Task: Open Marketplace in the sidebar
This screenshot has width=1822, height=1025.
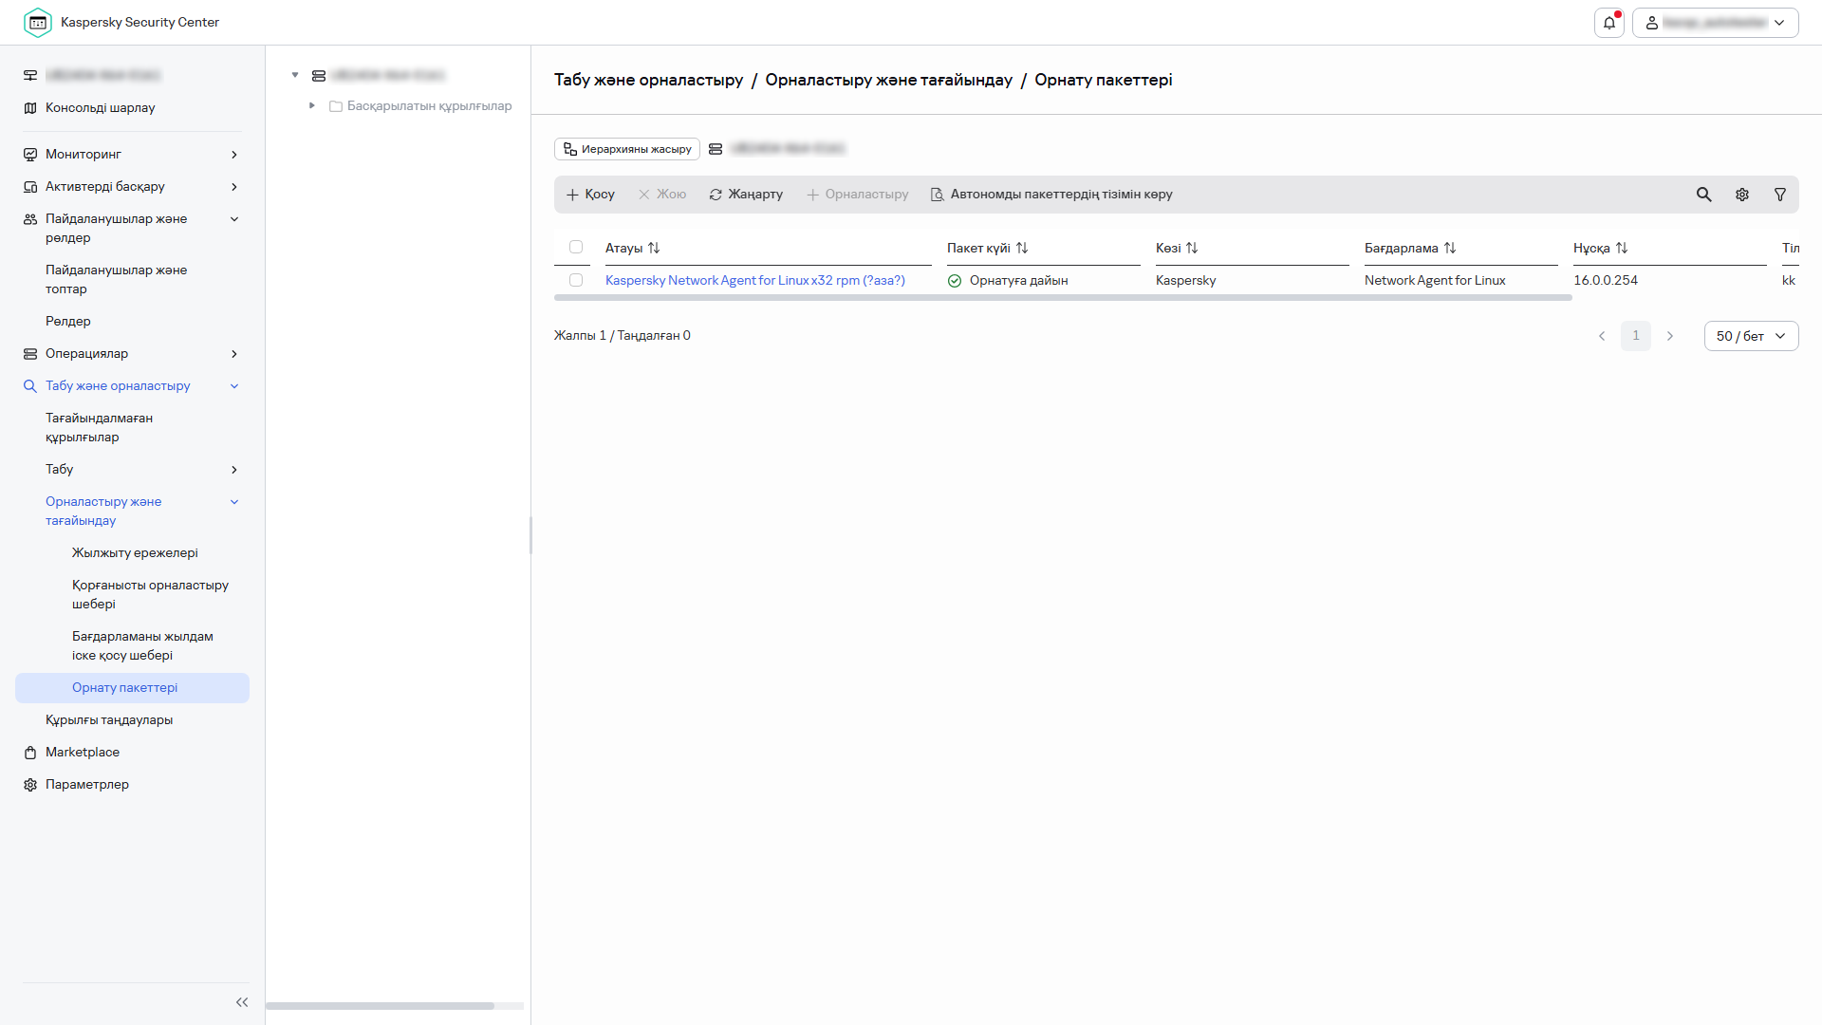Action: pos(83,752)
